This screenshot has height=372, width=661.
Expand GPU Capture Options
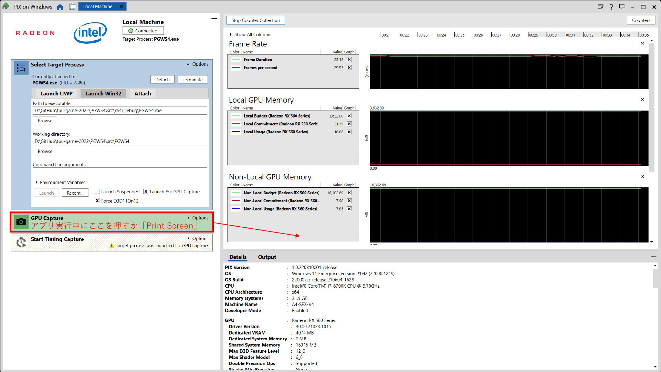[x=198, y=218]
